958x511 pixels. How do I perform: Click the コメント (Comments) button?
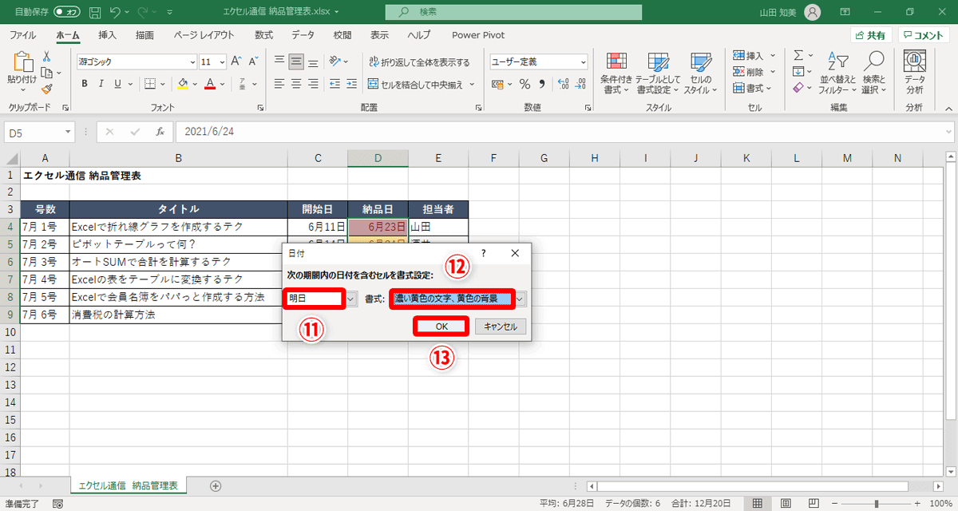pyautogui.click(x=923, y=35)
